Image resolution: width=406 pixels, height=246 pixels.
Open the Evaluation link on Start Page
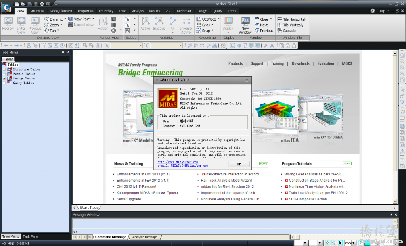click(326, 63)
